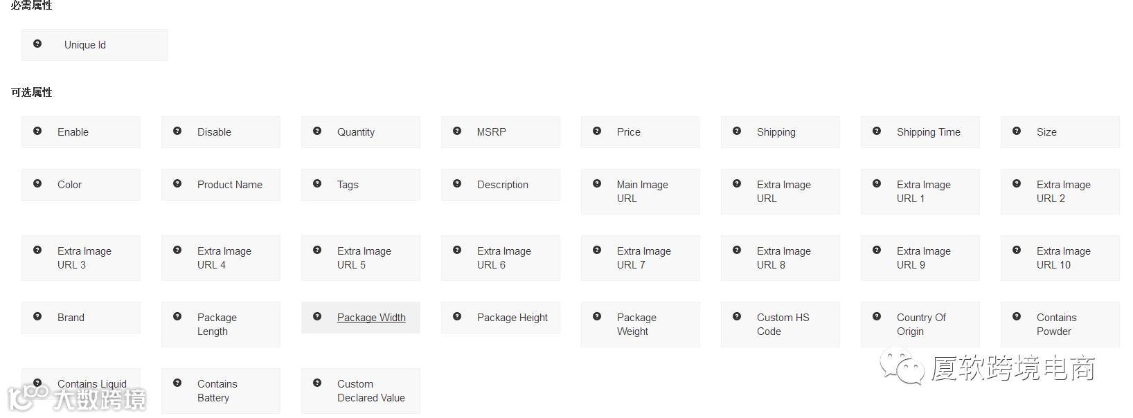Viewport: 1133px width, 418px height.
Task: Click the help icon beside Product Name
Action: 177,183
